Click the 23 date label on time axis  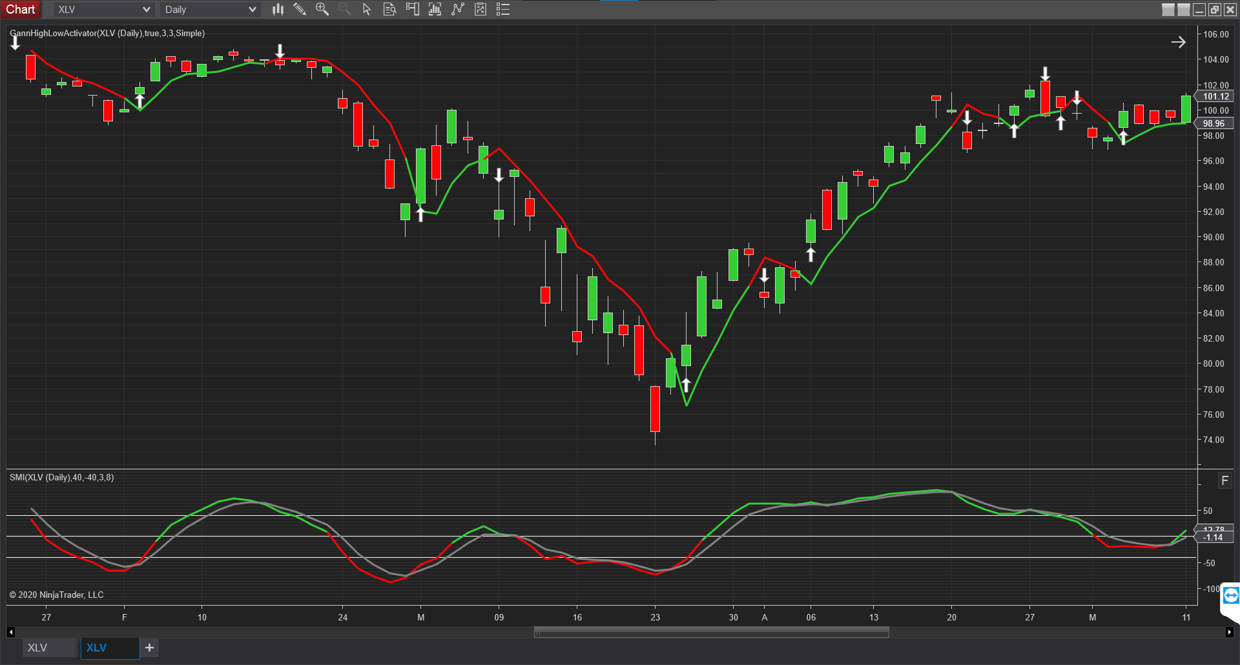(x=656, y=617)
